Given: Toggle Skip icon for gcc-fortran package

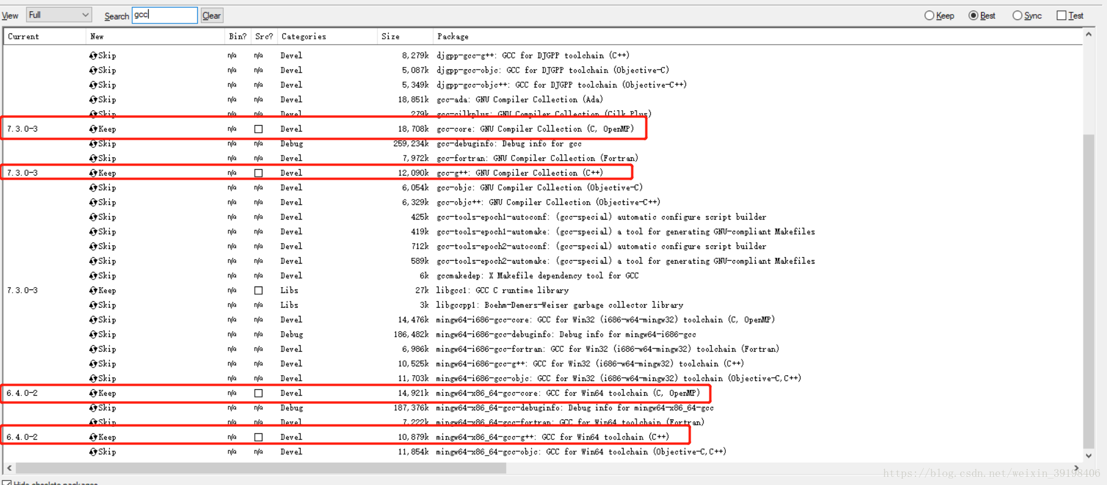Looking at the screenshot, I should [x=93, y=158].
